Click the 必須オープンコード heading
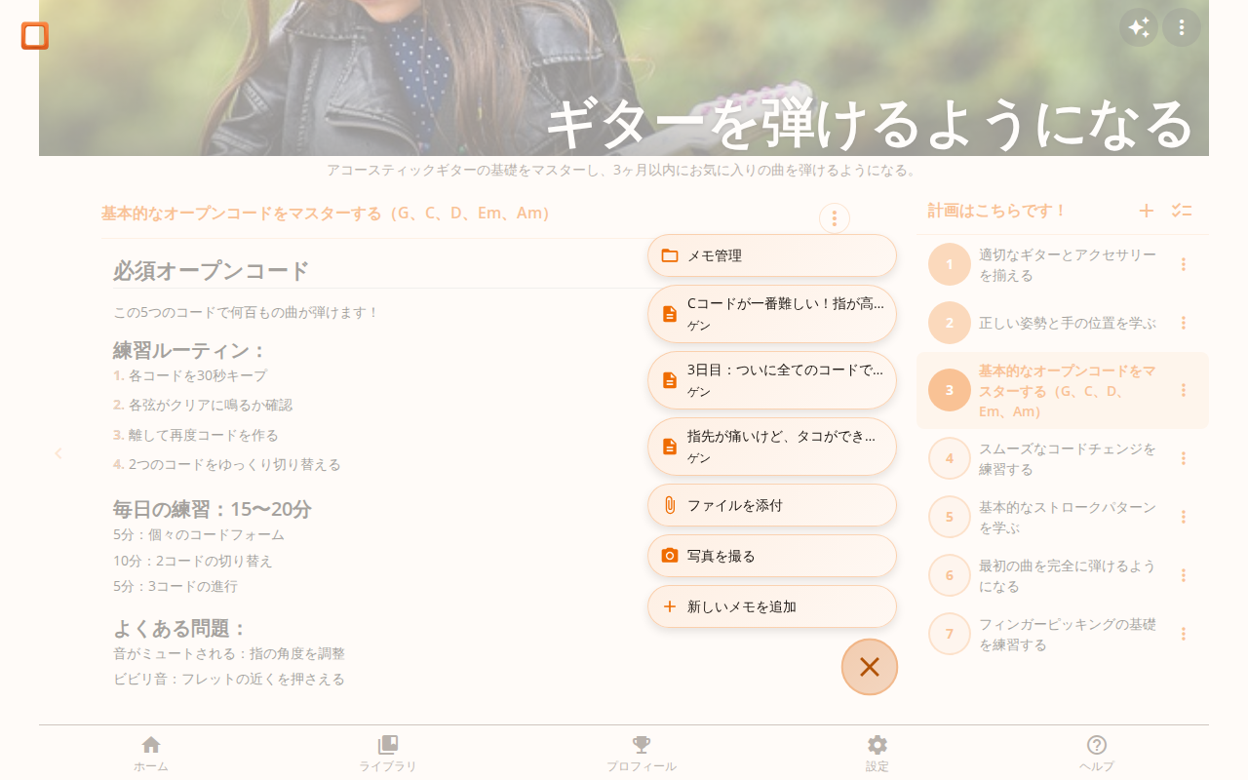This screenshot has width=1248, height=780. click(x=212, y=270)
